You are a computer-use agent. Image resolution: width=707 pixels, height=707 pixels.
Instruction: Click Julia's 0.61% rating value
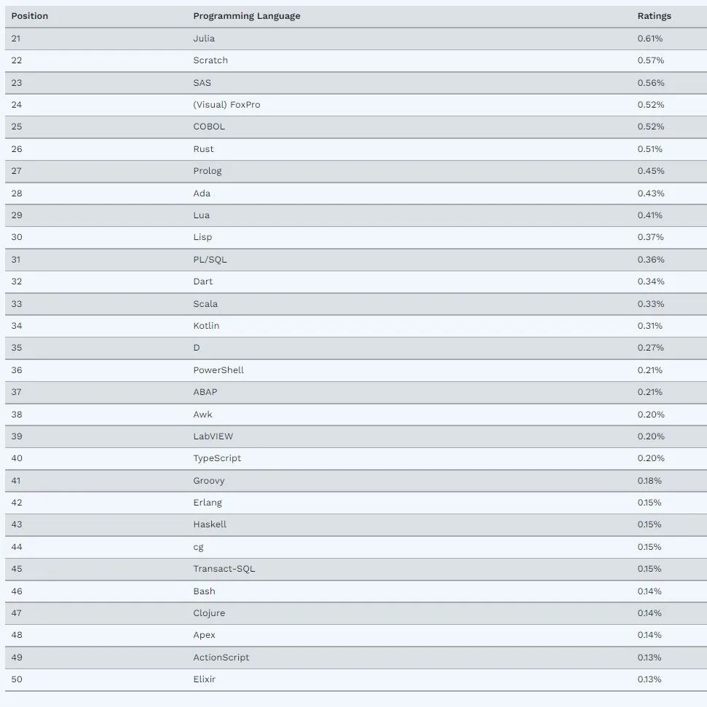coord(650,39)
